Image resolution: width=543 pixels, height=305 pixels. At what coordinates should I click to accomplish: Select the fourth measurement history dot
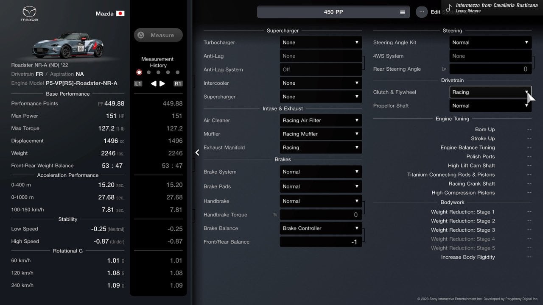168,72
